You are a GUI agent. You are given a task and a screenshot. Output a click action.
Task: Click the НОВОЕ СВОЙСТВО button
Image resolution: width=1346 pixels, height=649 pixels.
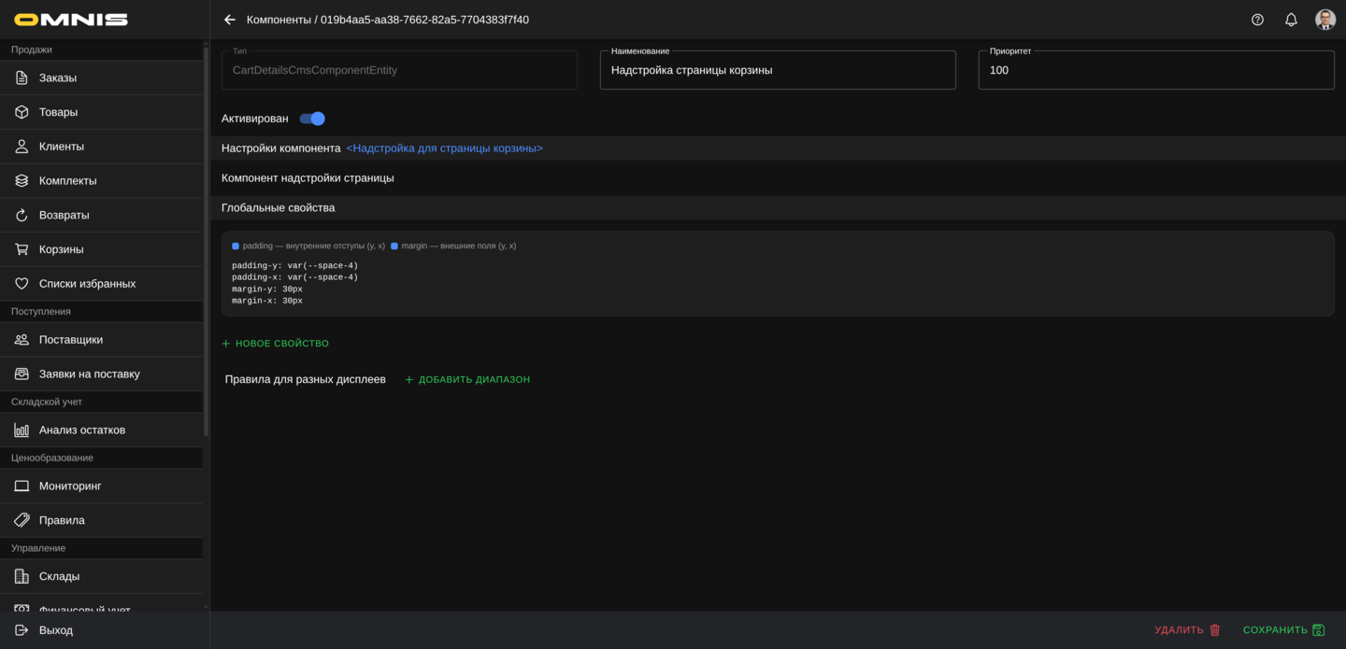[276, 344]
